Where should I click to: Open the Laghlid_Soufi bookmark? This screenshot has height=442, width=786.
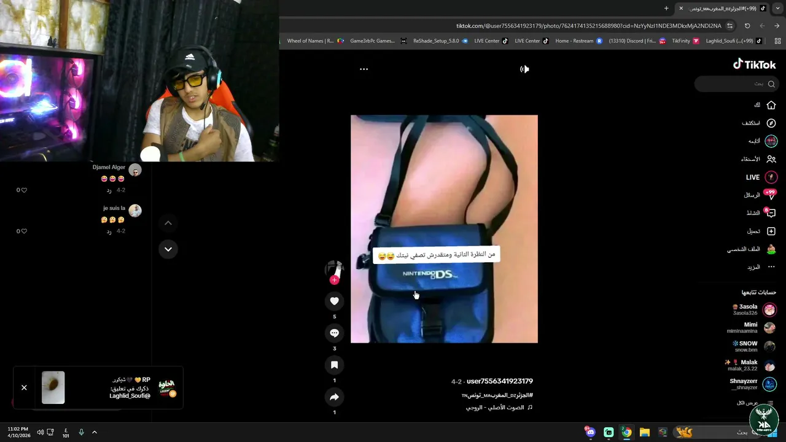tap(734, 41)
